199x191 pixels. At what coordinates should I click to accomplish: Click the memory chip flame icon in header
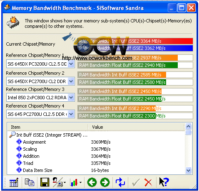pyautogui.click(x=13, y=23)
